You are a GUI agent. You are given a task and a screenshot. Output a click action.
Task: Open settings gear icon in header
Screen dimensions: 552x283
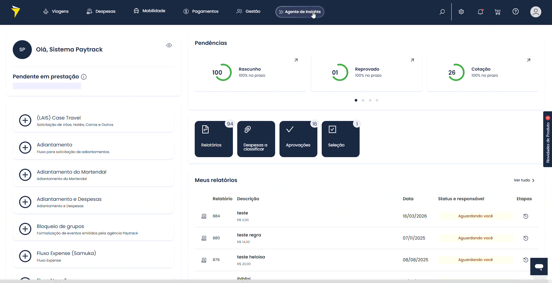click(461, 12)
